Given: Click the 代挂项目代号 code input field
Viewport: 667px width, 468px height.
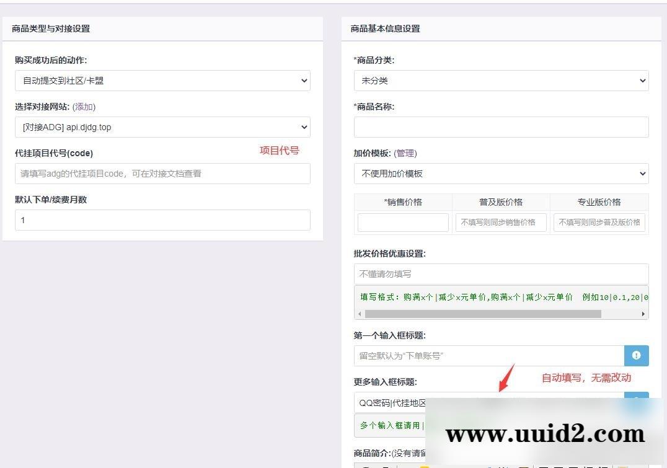Looking at the screenshot, I should click(x=162, y=174).
